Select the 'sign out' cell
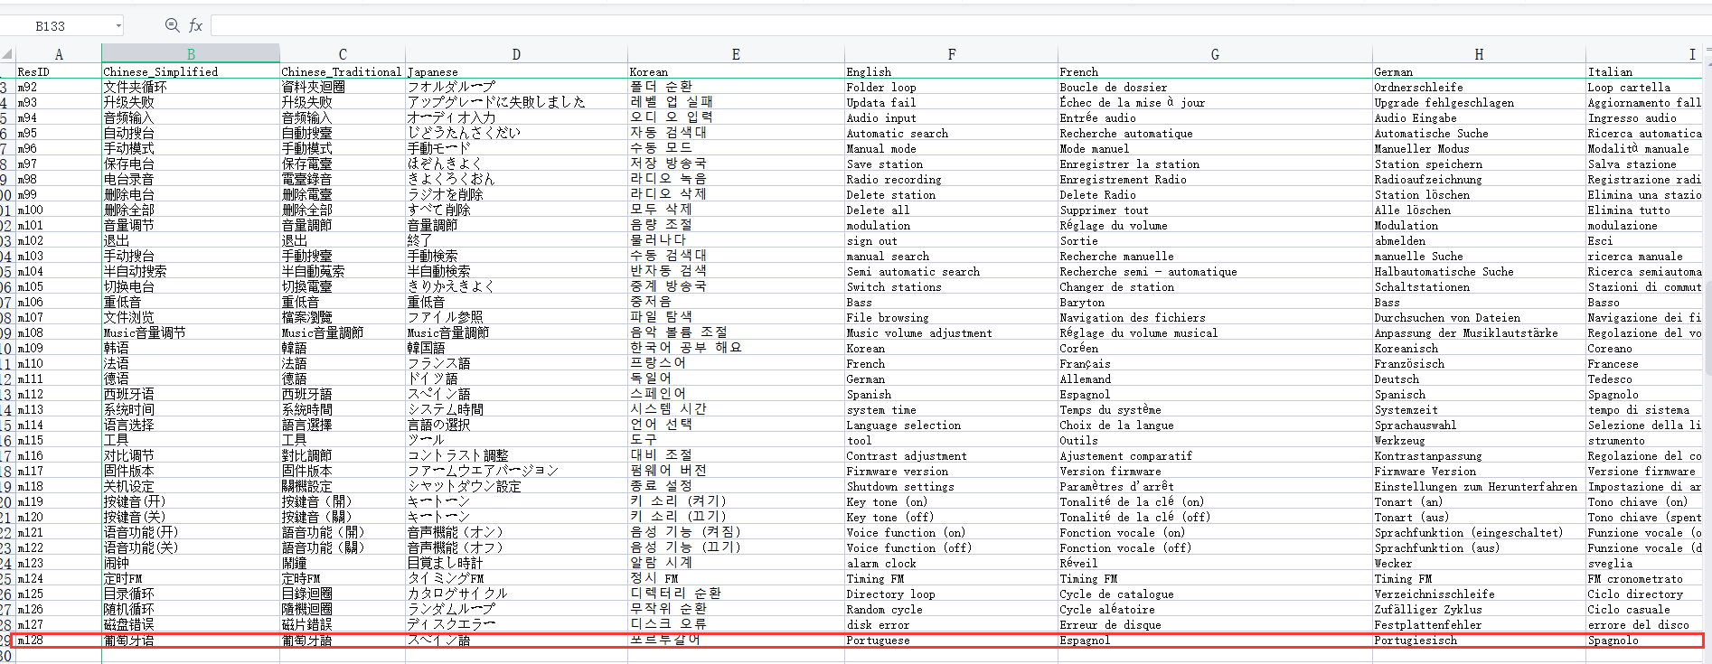 [x=951, y=240]
